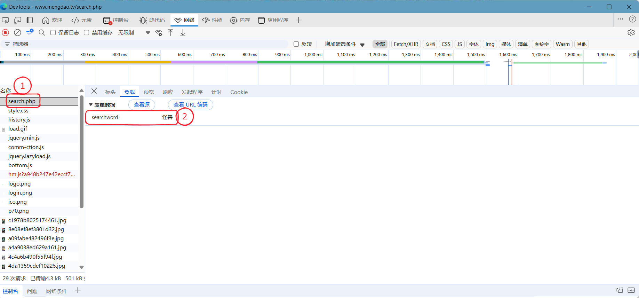This screenshot has width=639, height=298.
Task: Enable the 保留日志 checkbox
Action: pyautogui.click(x=53, y=32)
